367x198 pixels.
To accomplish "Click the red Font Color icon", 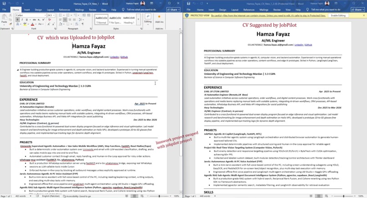I will pos(32,24).
